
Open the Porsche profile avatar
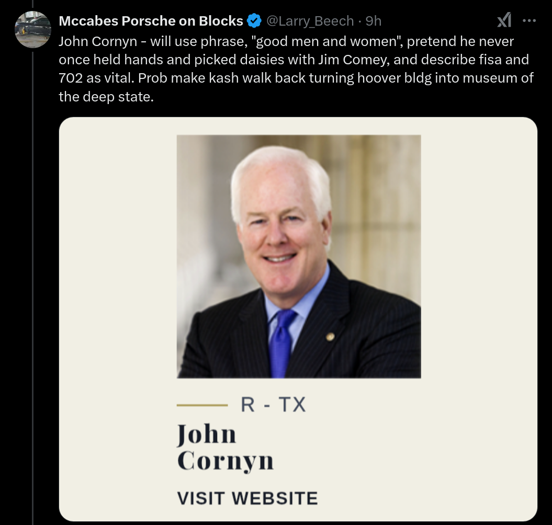[x=33, y=30]
